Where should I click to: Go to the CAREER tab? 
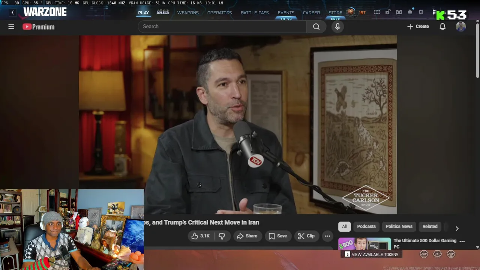[311, 13]
